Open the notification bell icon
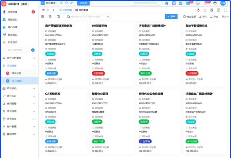This screenshot has width=231, height=158. coord(205,3)
